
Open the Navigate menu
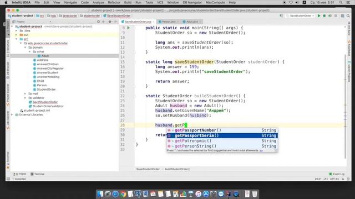[70, 2]
